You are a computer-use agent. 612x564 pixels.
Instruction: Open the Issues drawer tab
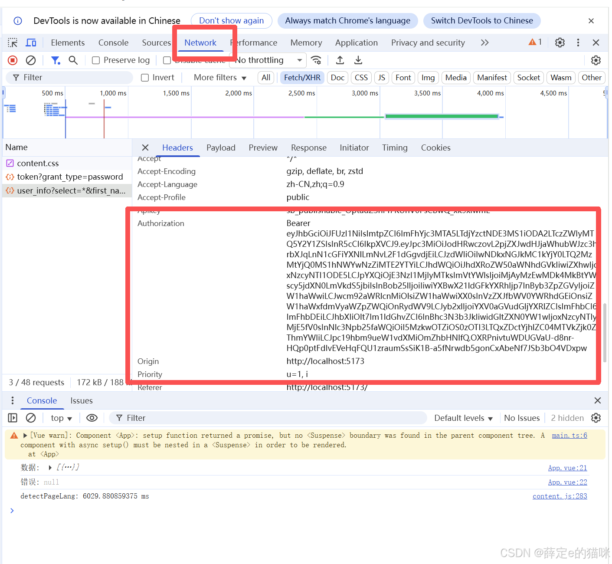tap(82, 400)
